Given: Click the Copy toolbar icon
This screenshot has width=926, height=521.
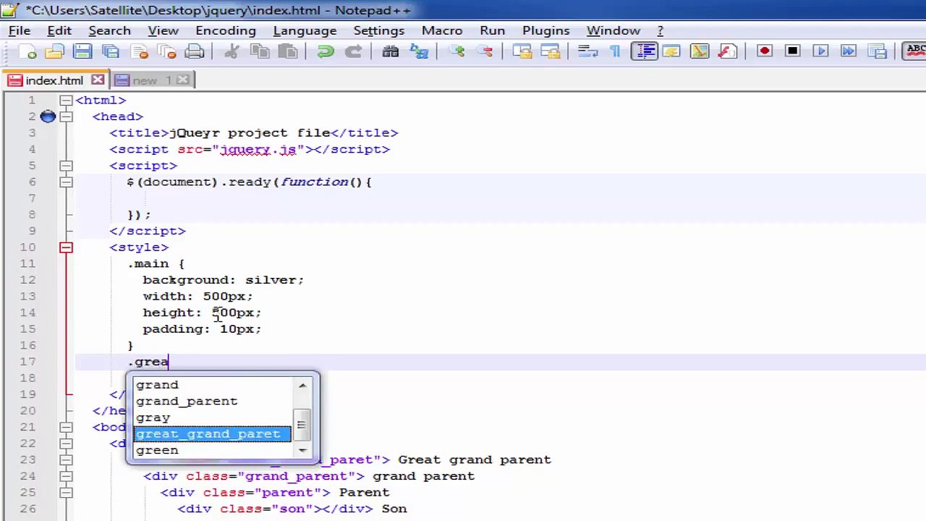Looking at the screenshot, I should 260,51.
